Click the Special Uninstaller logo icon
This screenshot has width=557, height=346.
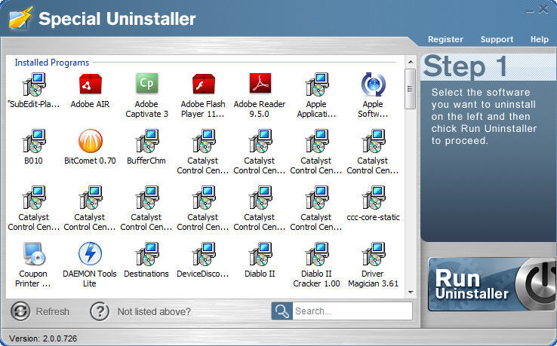click(20, 18)
